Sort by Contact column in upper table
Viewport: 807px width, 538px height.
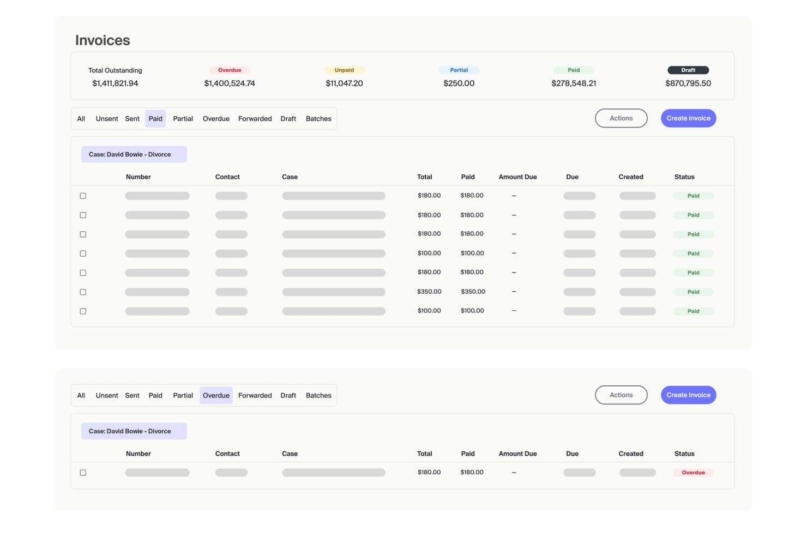[x=227, y=177]
